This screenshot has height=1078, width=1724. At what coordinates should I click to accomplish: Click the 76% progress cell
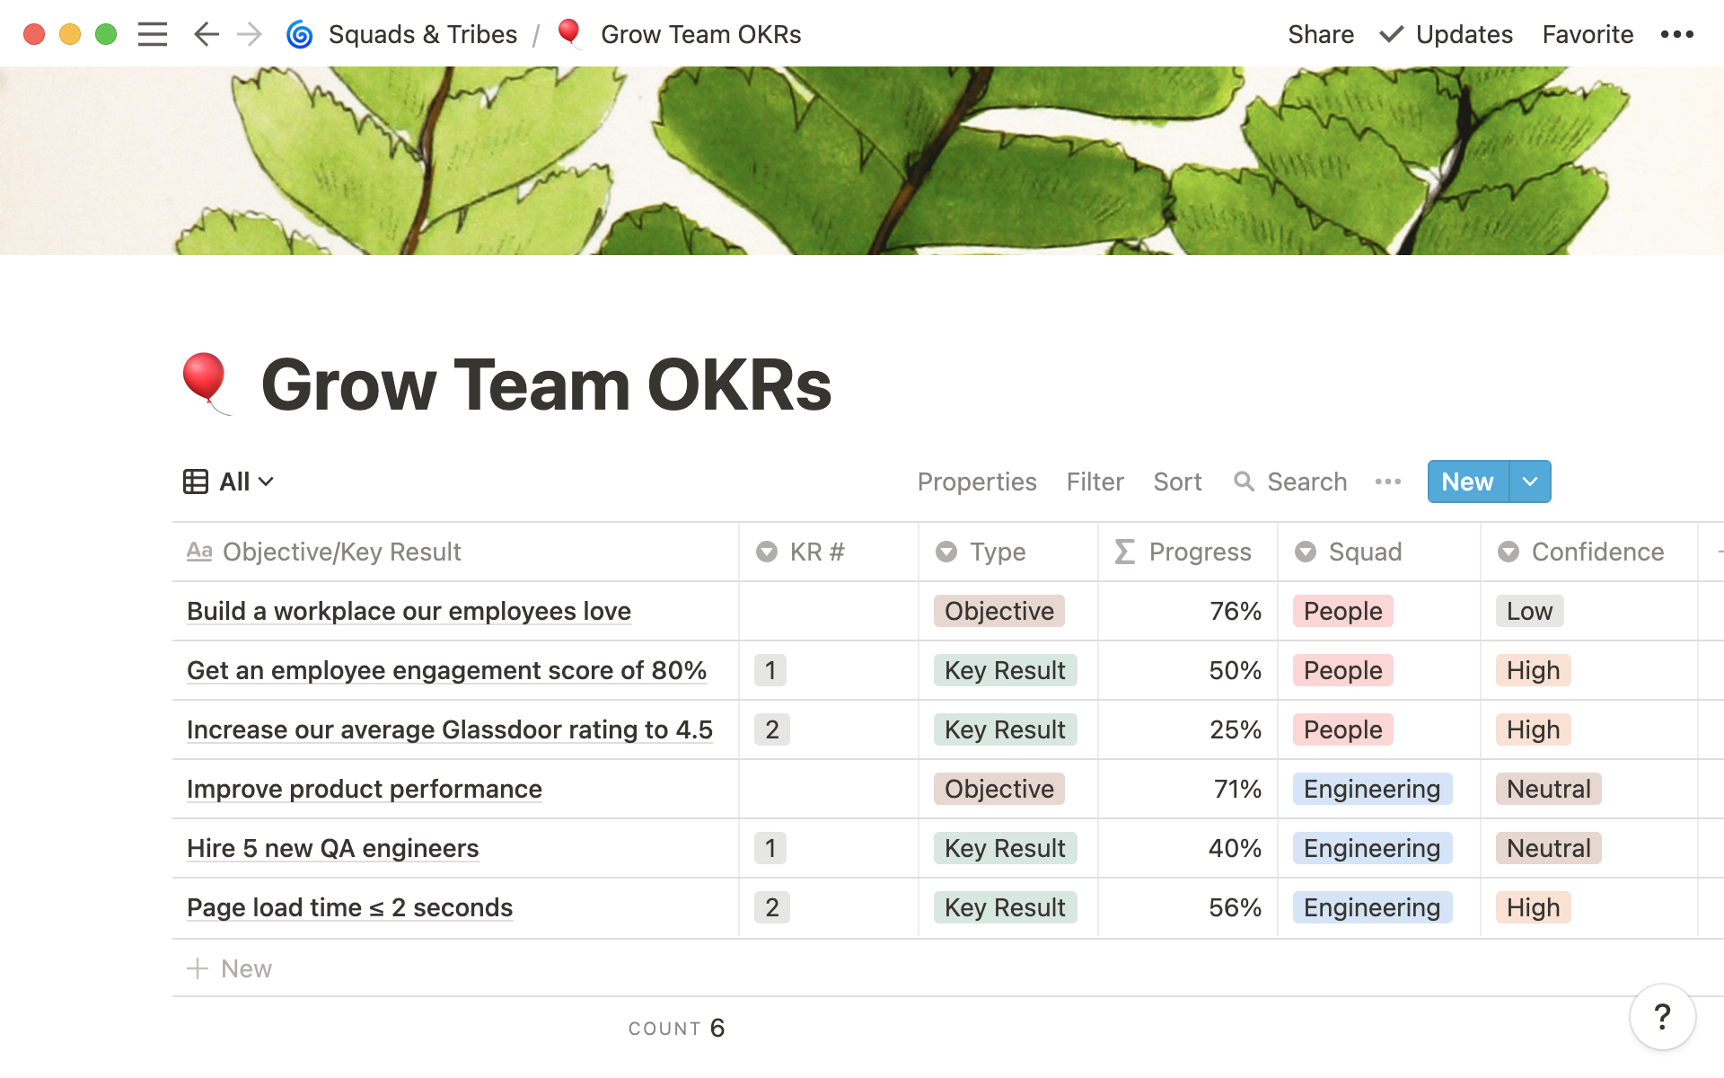point(1188,611)
